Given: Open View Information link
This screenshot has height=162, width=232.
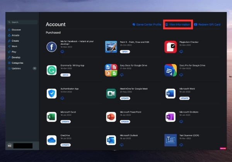Looking at the screenshot, I should tap(178, 24).
